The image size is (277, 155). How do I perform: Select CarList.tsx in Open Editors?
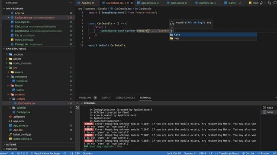pos(21,27)
